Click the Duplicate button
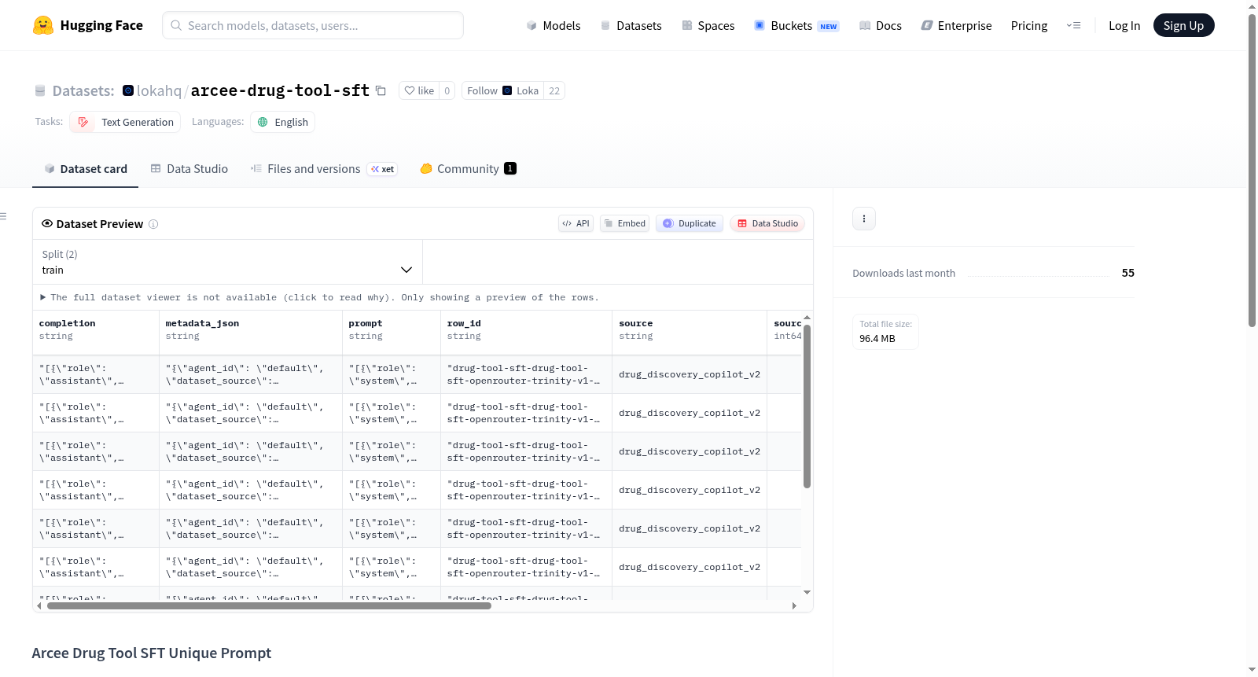 tap(690, 223)
